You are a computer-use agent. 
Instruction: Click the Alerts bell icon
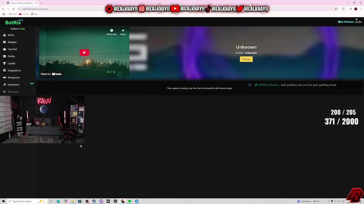pyautogui.click(x=4, y=35)
